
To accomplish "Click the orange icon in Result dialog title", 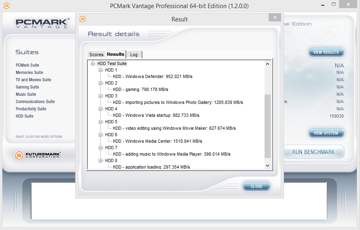I will pyautogui.click(x=83, y=19).
